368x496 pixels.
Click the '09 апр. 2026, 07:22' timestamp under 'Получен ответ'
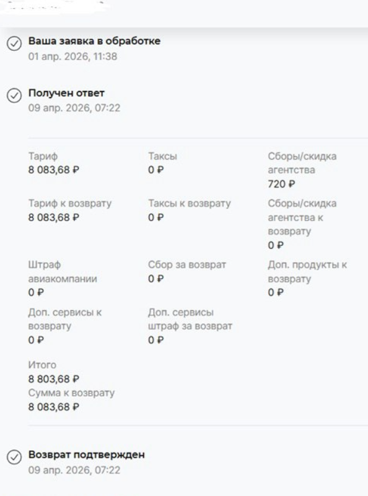tap(74, 108)
